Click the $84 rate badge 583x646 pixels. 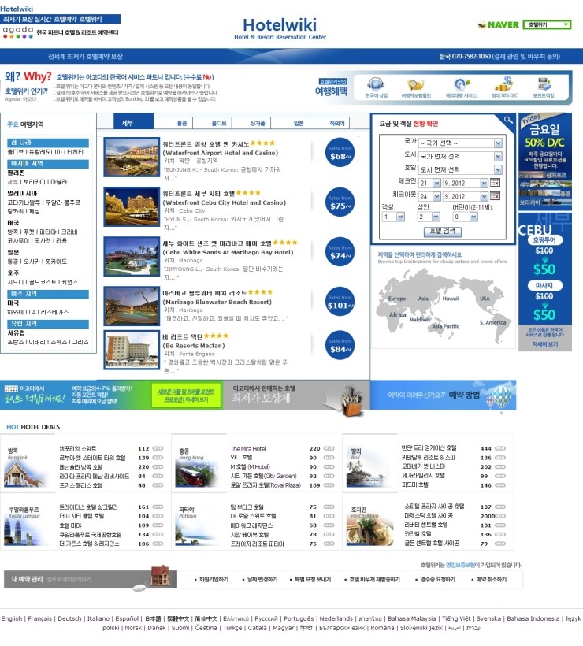click(340, 345)
